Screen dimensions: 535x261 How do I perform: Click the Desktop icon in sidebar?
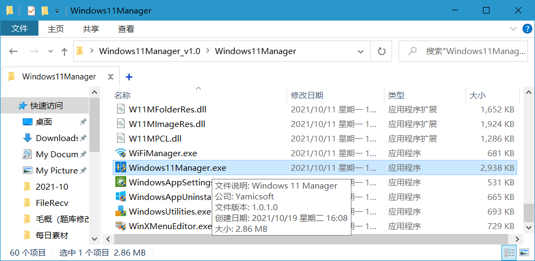pyautogui.click(x=27, y=122)
